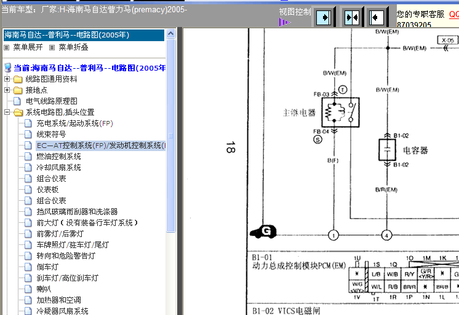The image size is (459, 315).
Task: Click the page icon beside 前雾灯/后雾灯
Action: (28, 234)
